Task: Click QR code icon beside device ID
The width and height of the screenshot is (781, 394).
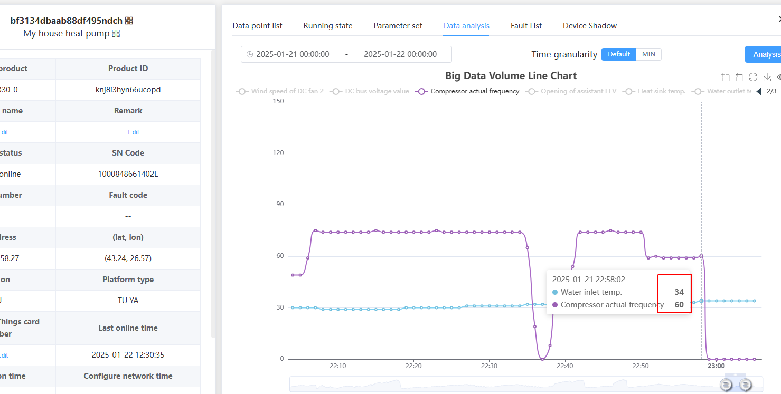Action: pyautogui.click(x=129, y=21)
